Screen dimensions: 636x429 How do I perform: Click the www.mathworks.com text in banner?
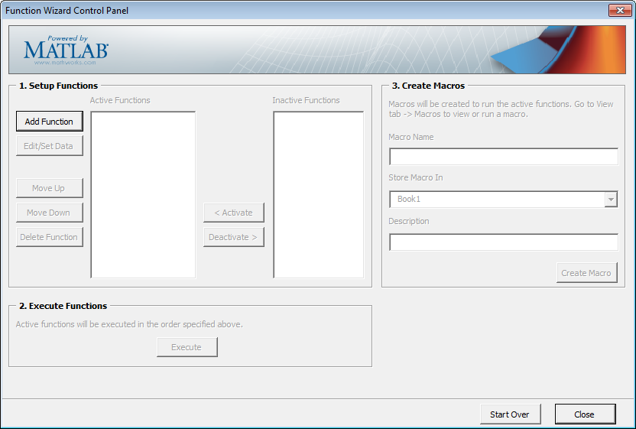point(65,63)
